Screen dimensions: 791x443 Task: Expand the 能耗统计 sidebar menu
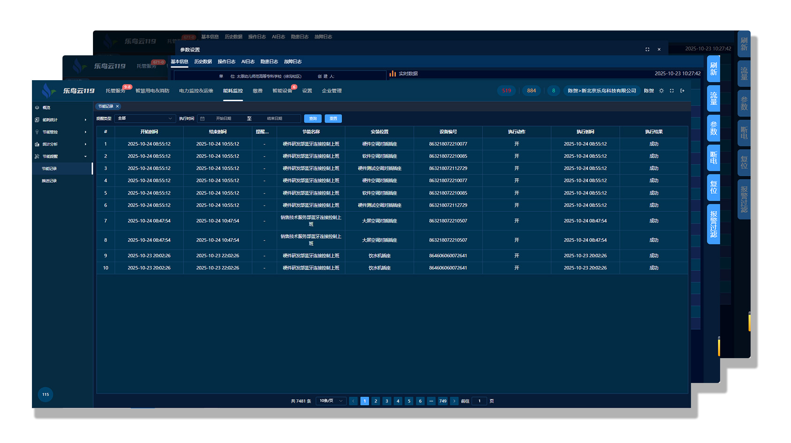pos(61,120)
